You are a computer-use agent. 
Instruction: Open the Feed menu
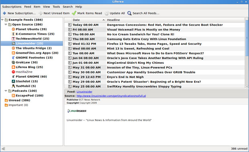pos(28,7)
